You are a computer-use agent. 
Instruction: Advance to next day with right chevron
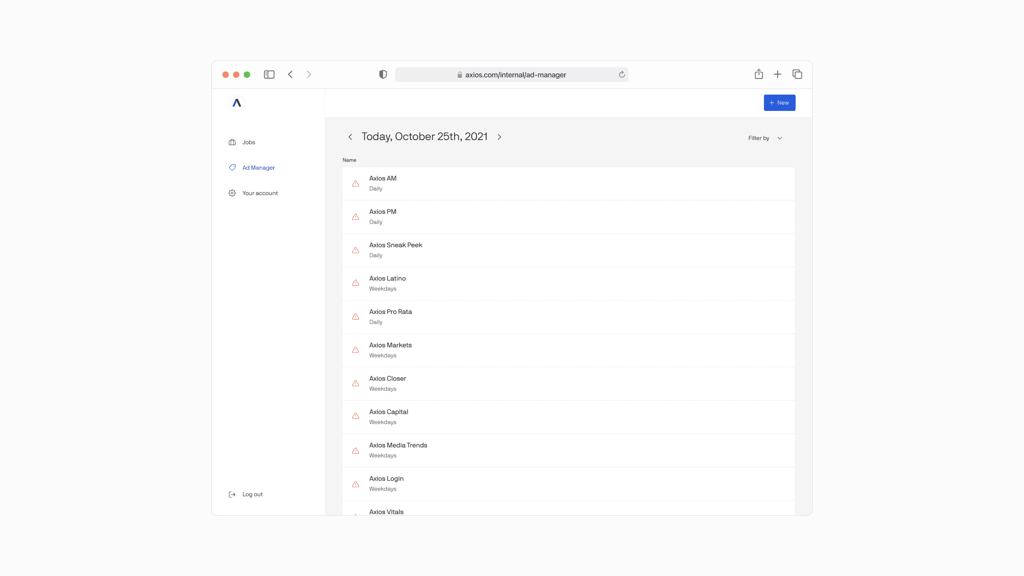click(x=499, y=137)
